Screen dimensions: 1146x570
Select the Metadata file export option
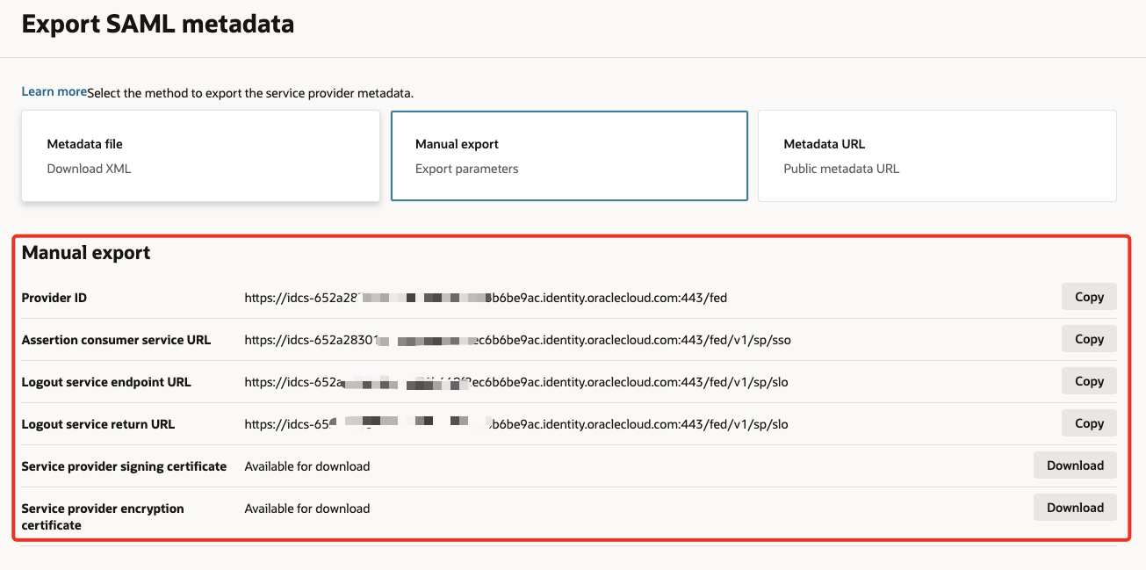tap(200, 155)
